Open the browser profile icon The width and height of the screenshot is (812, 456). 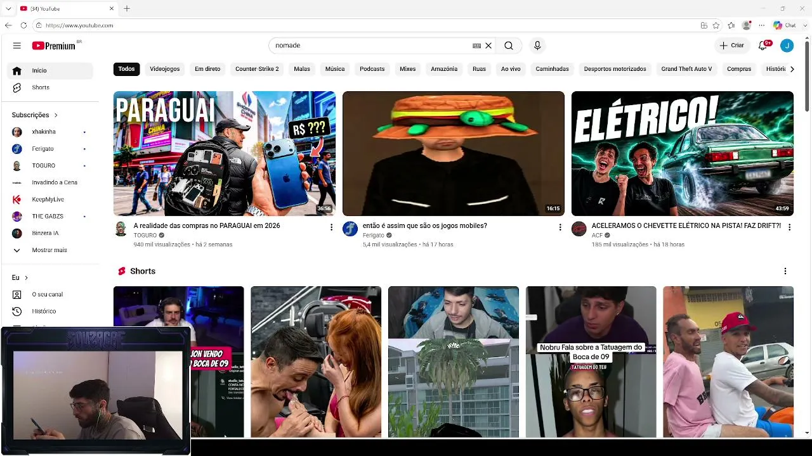coord(747,25)
